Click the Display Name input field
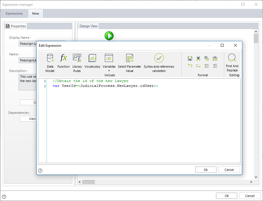Viewport: 263px width, 201px height. pos(28,44)
